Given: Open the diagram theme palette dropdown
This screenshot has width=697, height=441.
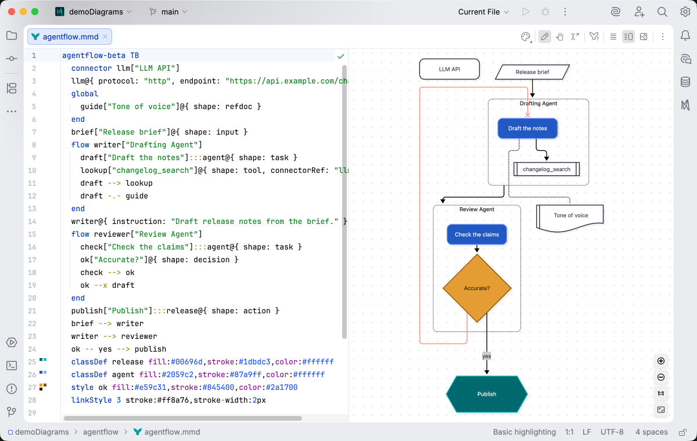Looking at the screenshot, I should 526,37.
